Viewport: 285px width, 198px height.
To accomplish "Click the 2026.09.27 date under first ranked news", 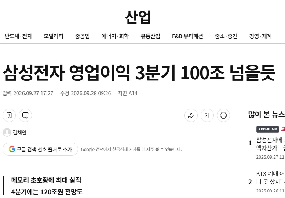I will point(271,157).
